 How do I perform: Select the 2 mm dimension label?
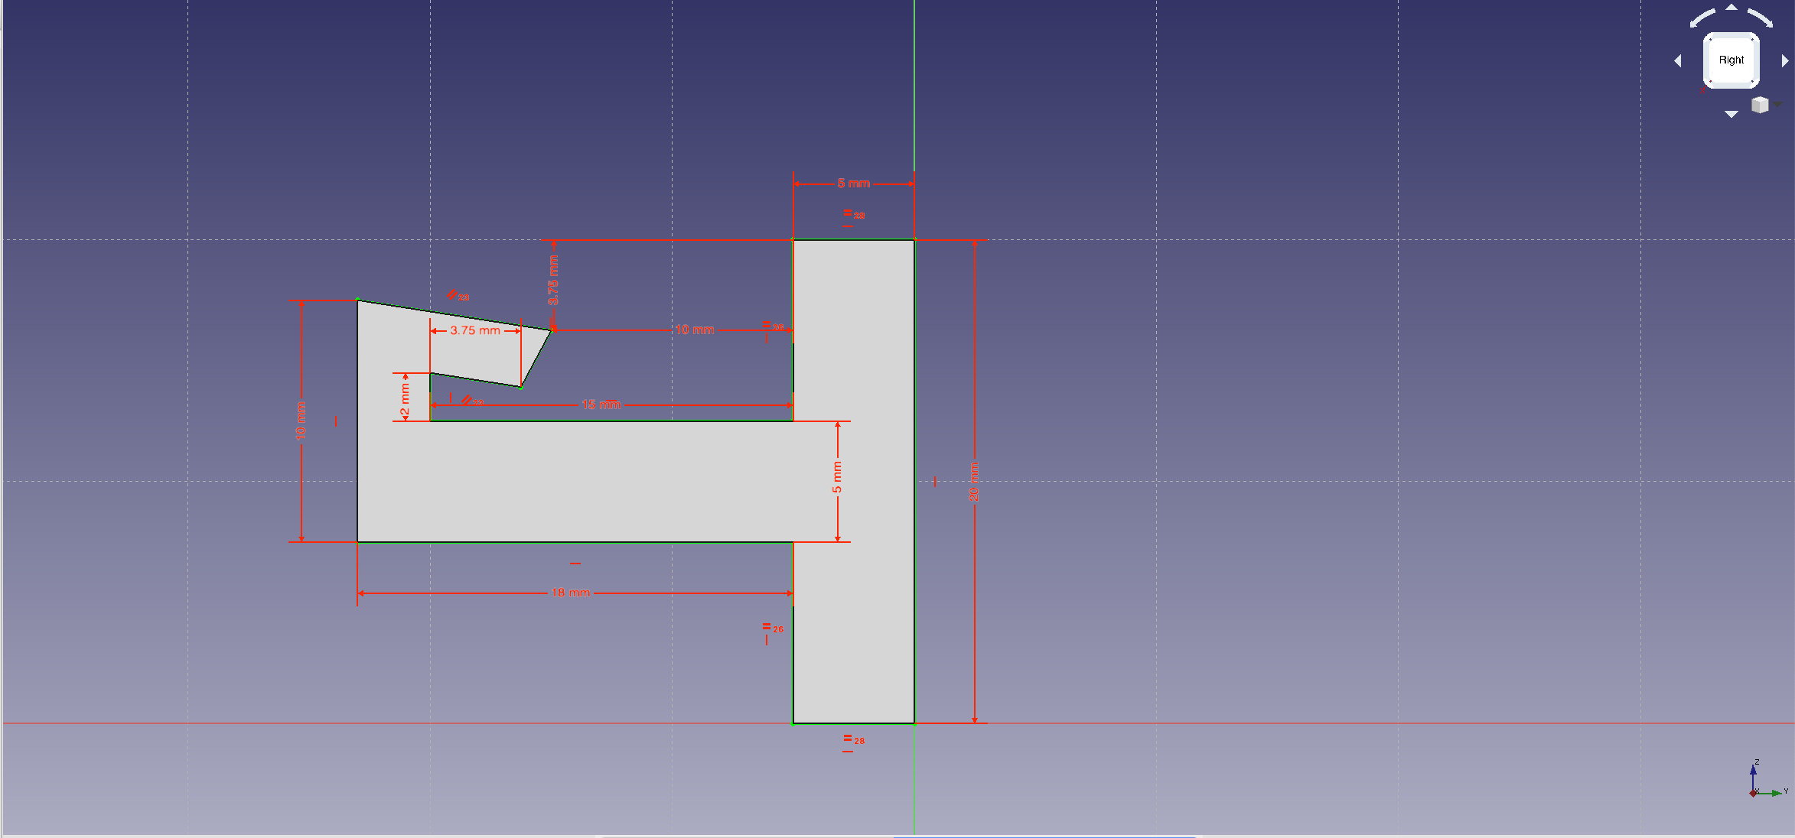pos(405,401)
